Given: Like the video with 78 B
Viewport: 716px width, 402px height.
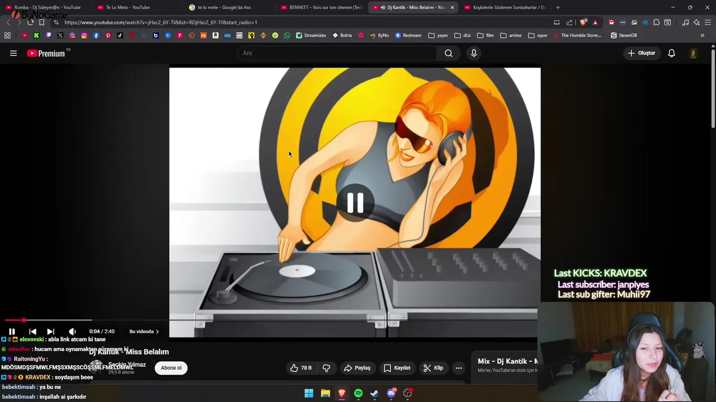Looking at the screenshot, I should (300, 368).
